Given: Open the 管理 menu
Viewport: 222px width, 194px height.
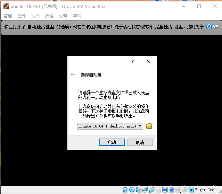Looking at the screenshot, I should pos(8,16).
